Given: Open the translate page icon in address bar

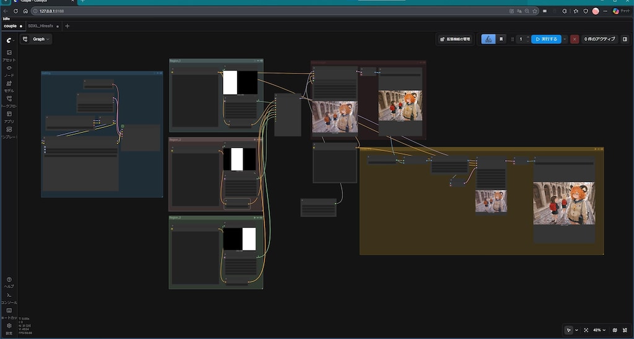Looking at the screenshot, I should (x=519, y=11).
